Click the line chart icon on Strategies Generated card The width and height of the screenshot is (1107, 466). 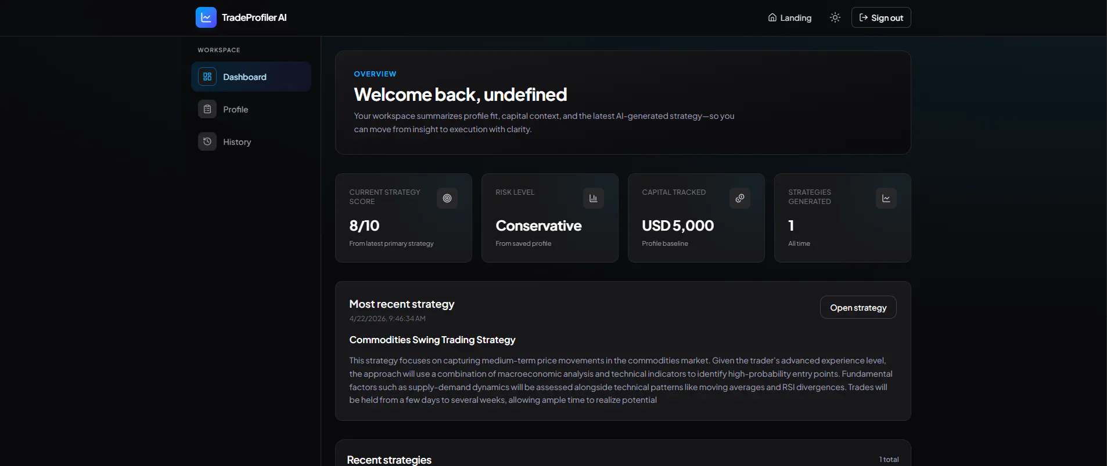886,198
